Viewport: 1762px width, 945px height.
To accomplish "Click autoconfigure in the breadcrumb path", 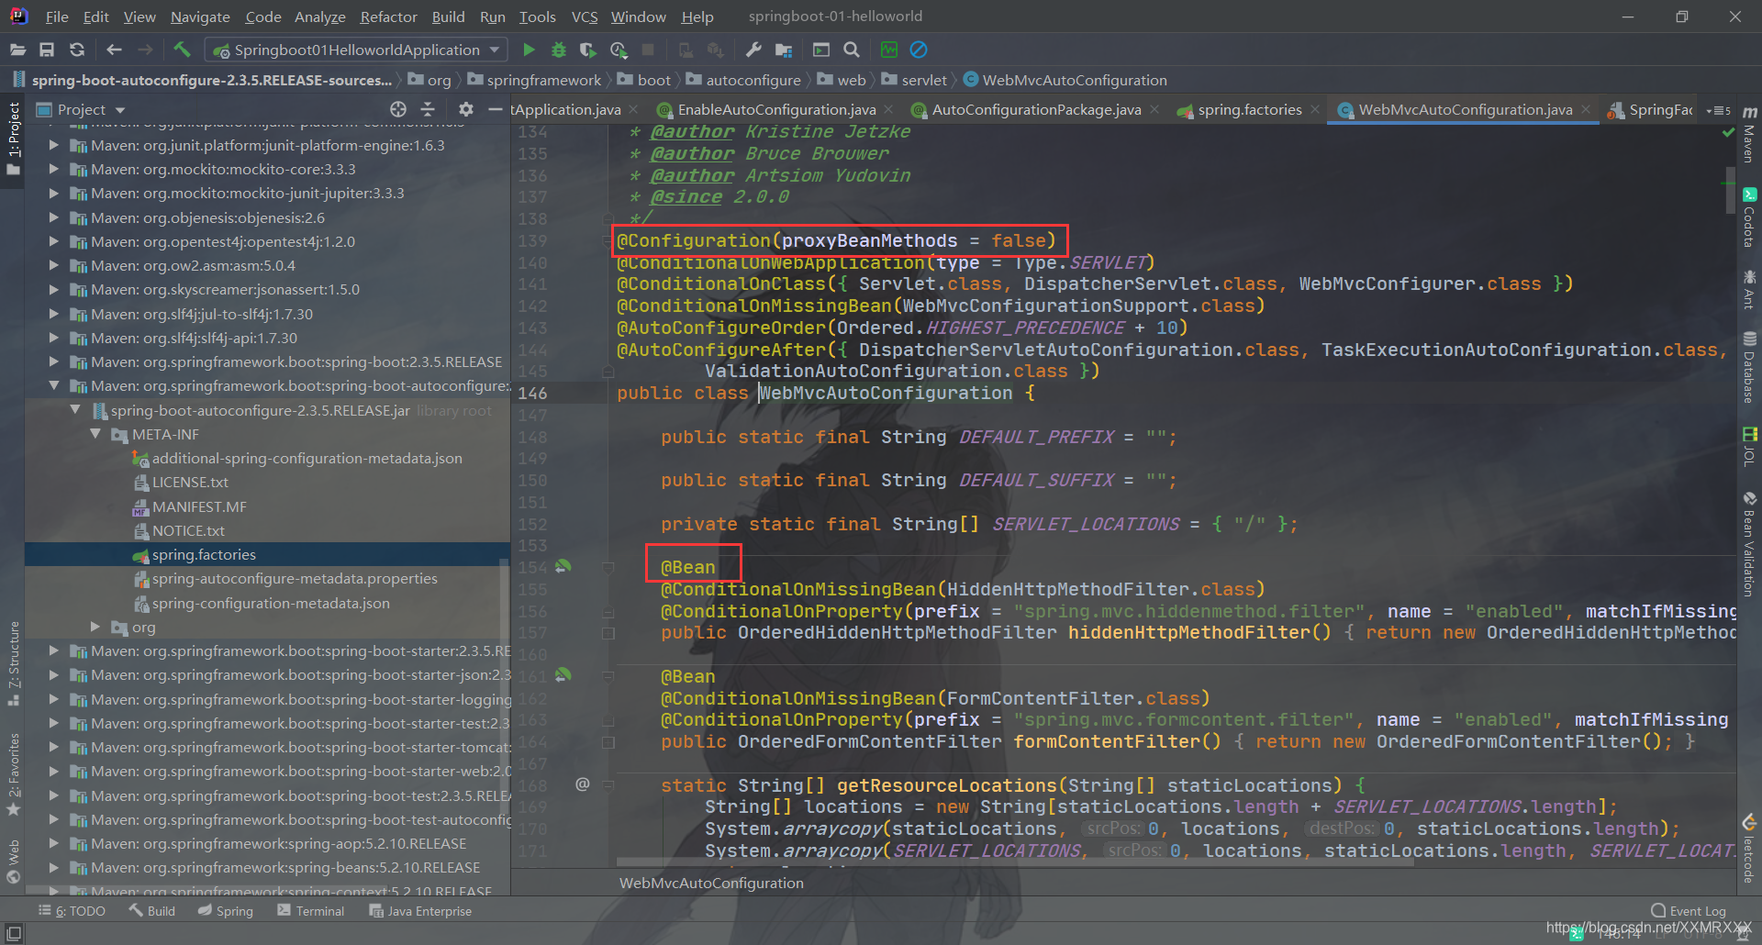I will 753,80.
